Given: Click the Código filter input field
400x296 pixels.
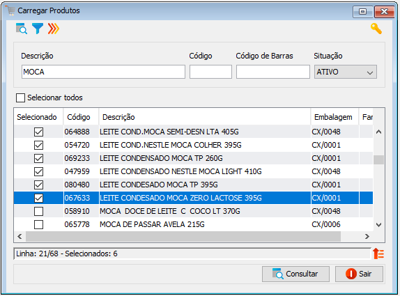Looking at the screenshot, I should (x=210, y=72).
